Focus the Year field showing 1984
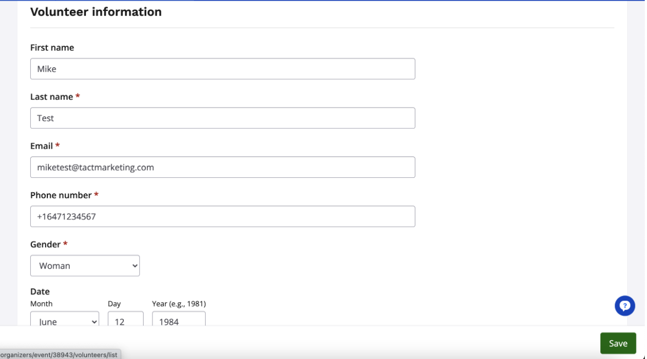The image size is (647, 359). [178, 319]
